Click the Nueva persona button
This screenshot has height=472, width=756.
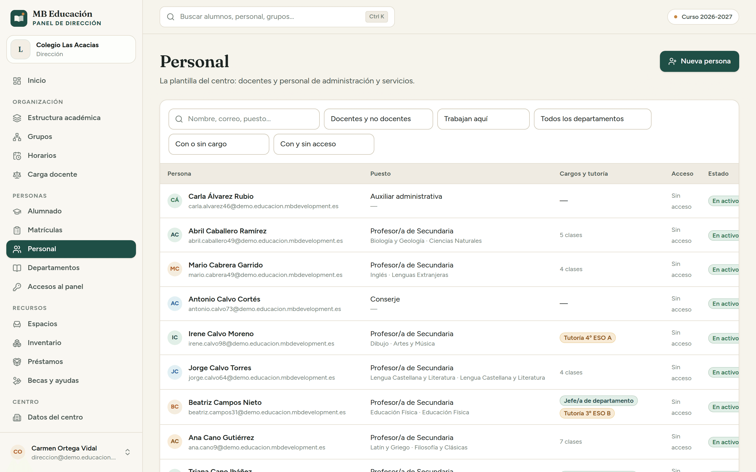point(699,62)
